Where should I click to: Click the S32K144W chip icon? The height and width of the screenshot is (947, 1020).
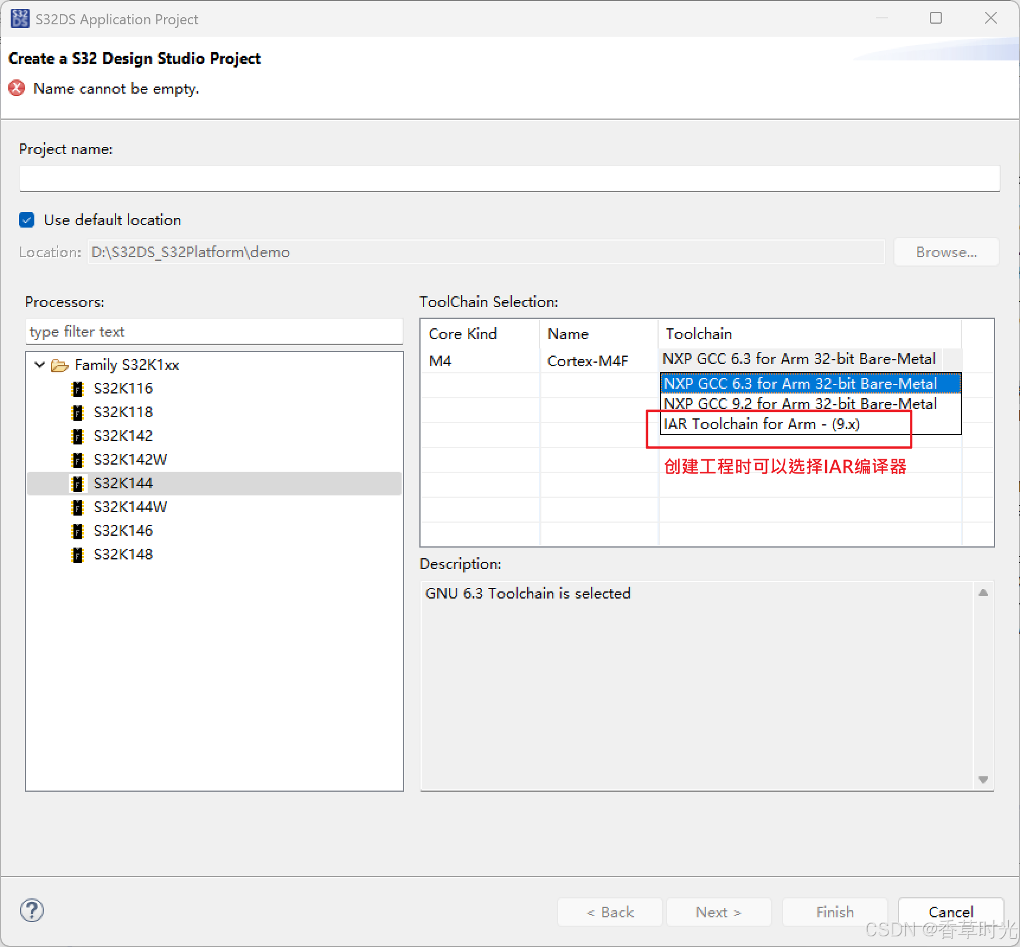pos(78,507)
